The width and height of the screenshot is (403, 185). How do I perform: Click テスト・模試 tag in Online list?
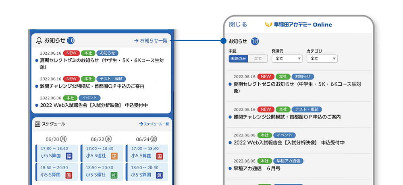point(307,109)
